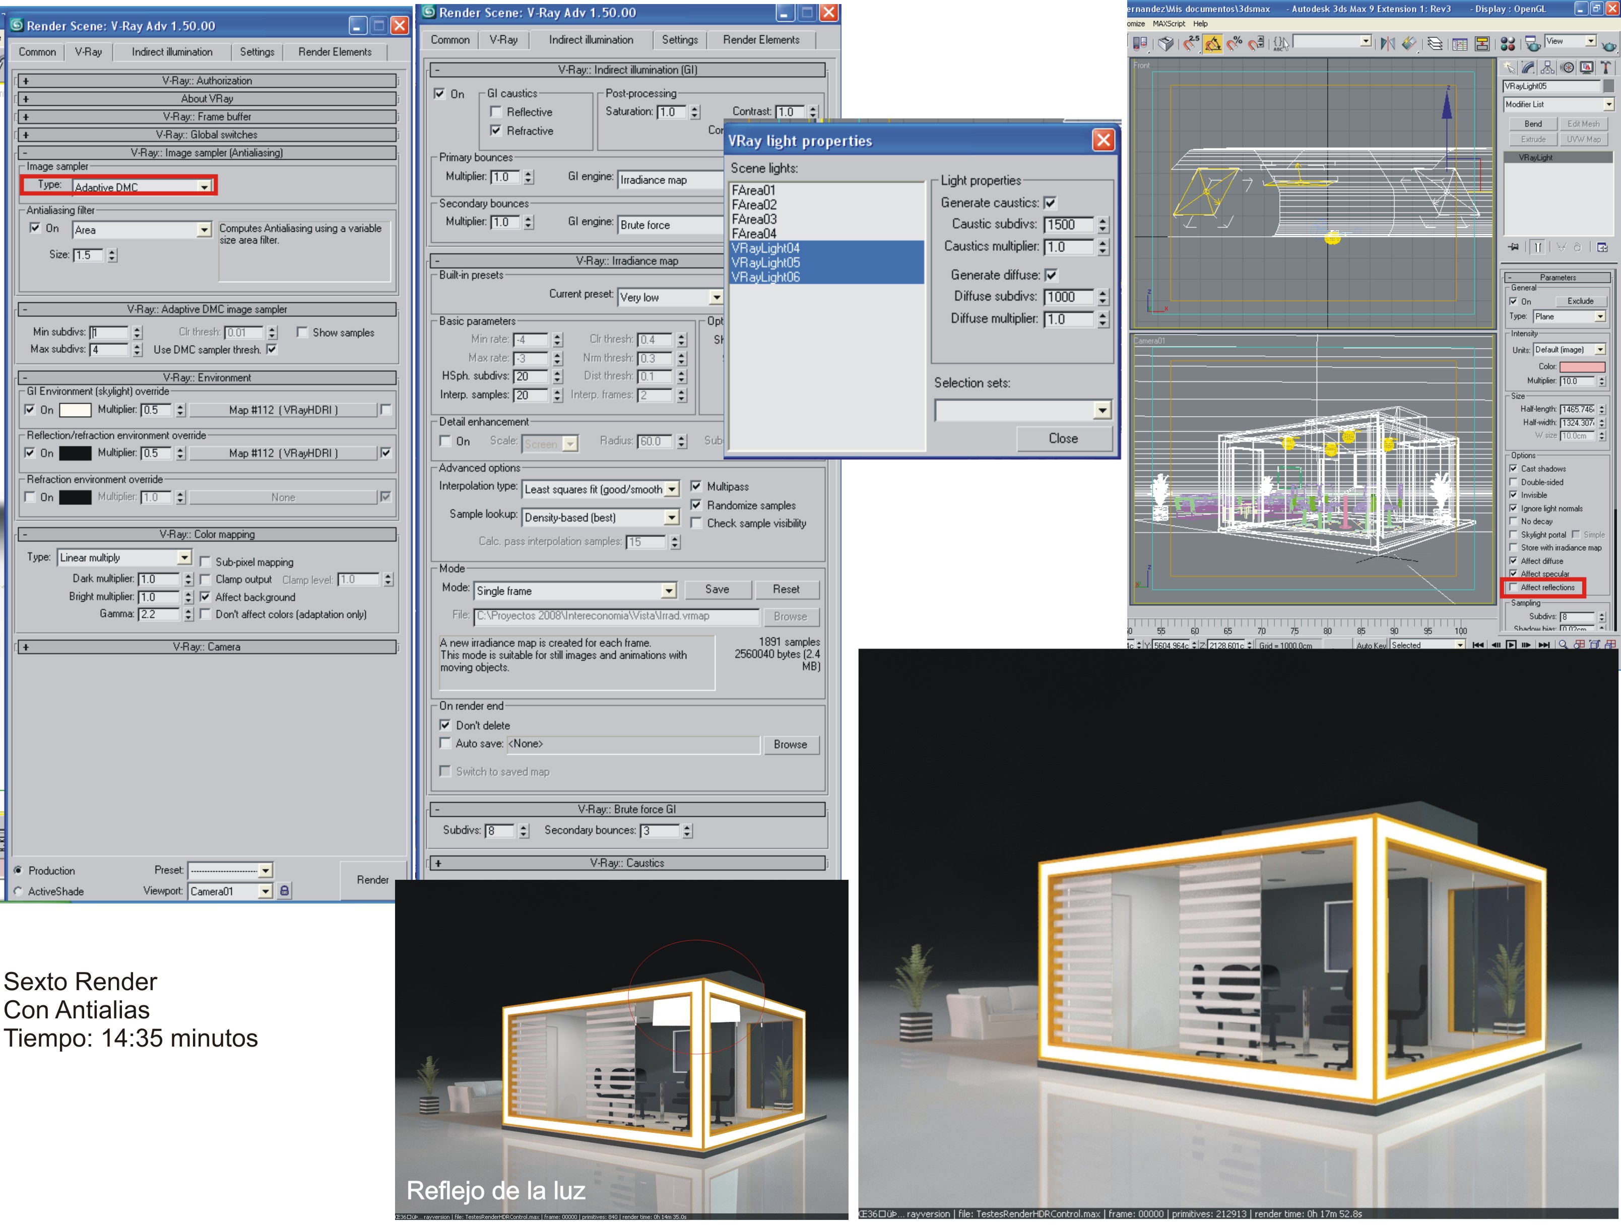Image resolution: width=1621 pixels, height=1228 pixels.
Task: Select the ActiveShade radio button
Action: [x=18, y=892]
